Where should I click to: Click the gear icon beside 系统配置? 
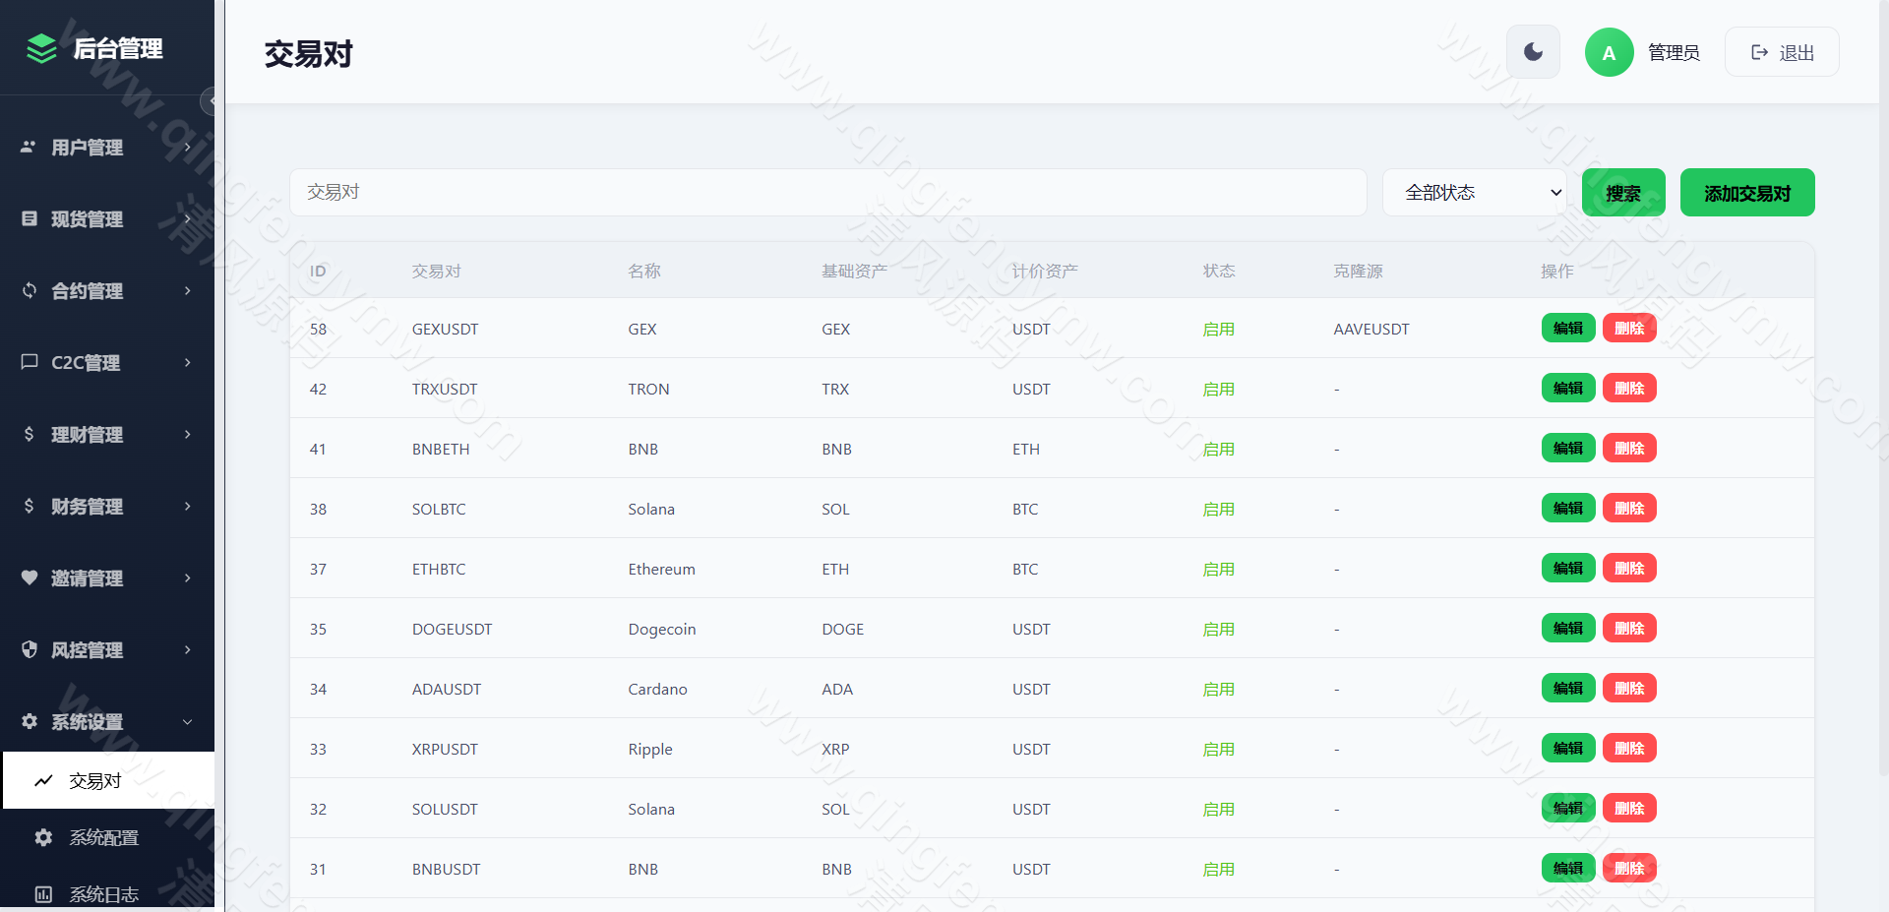[43, 837]
